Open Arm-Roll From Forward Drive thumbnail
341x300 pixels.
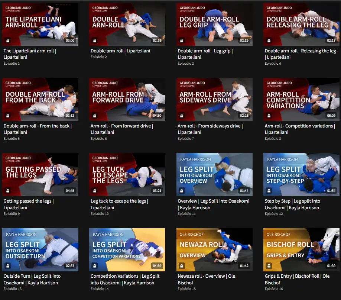127,99
